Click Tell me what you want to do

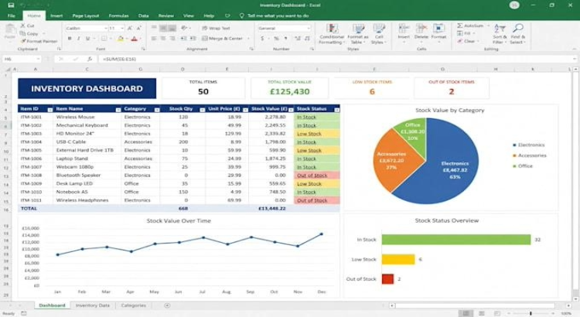pyautogui.click(x=274, y=16)
